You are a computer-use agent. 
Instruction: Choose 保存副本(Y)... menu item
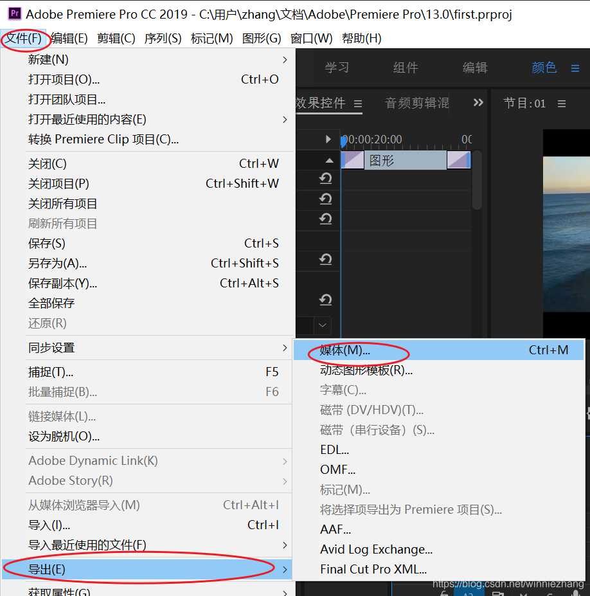pyautogui.click(x=158, y=283)
